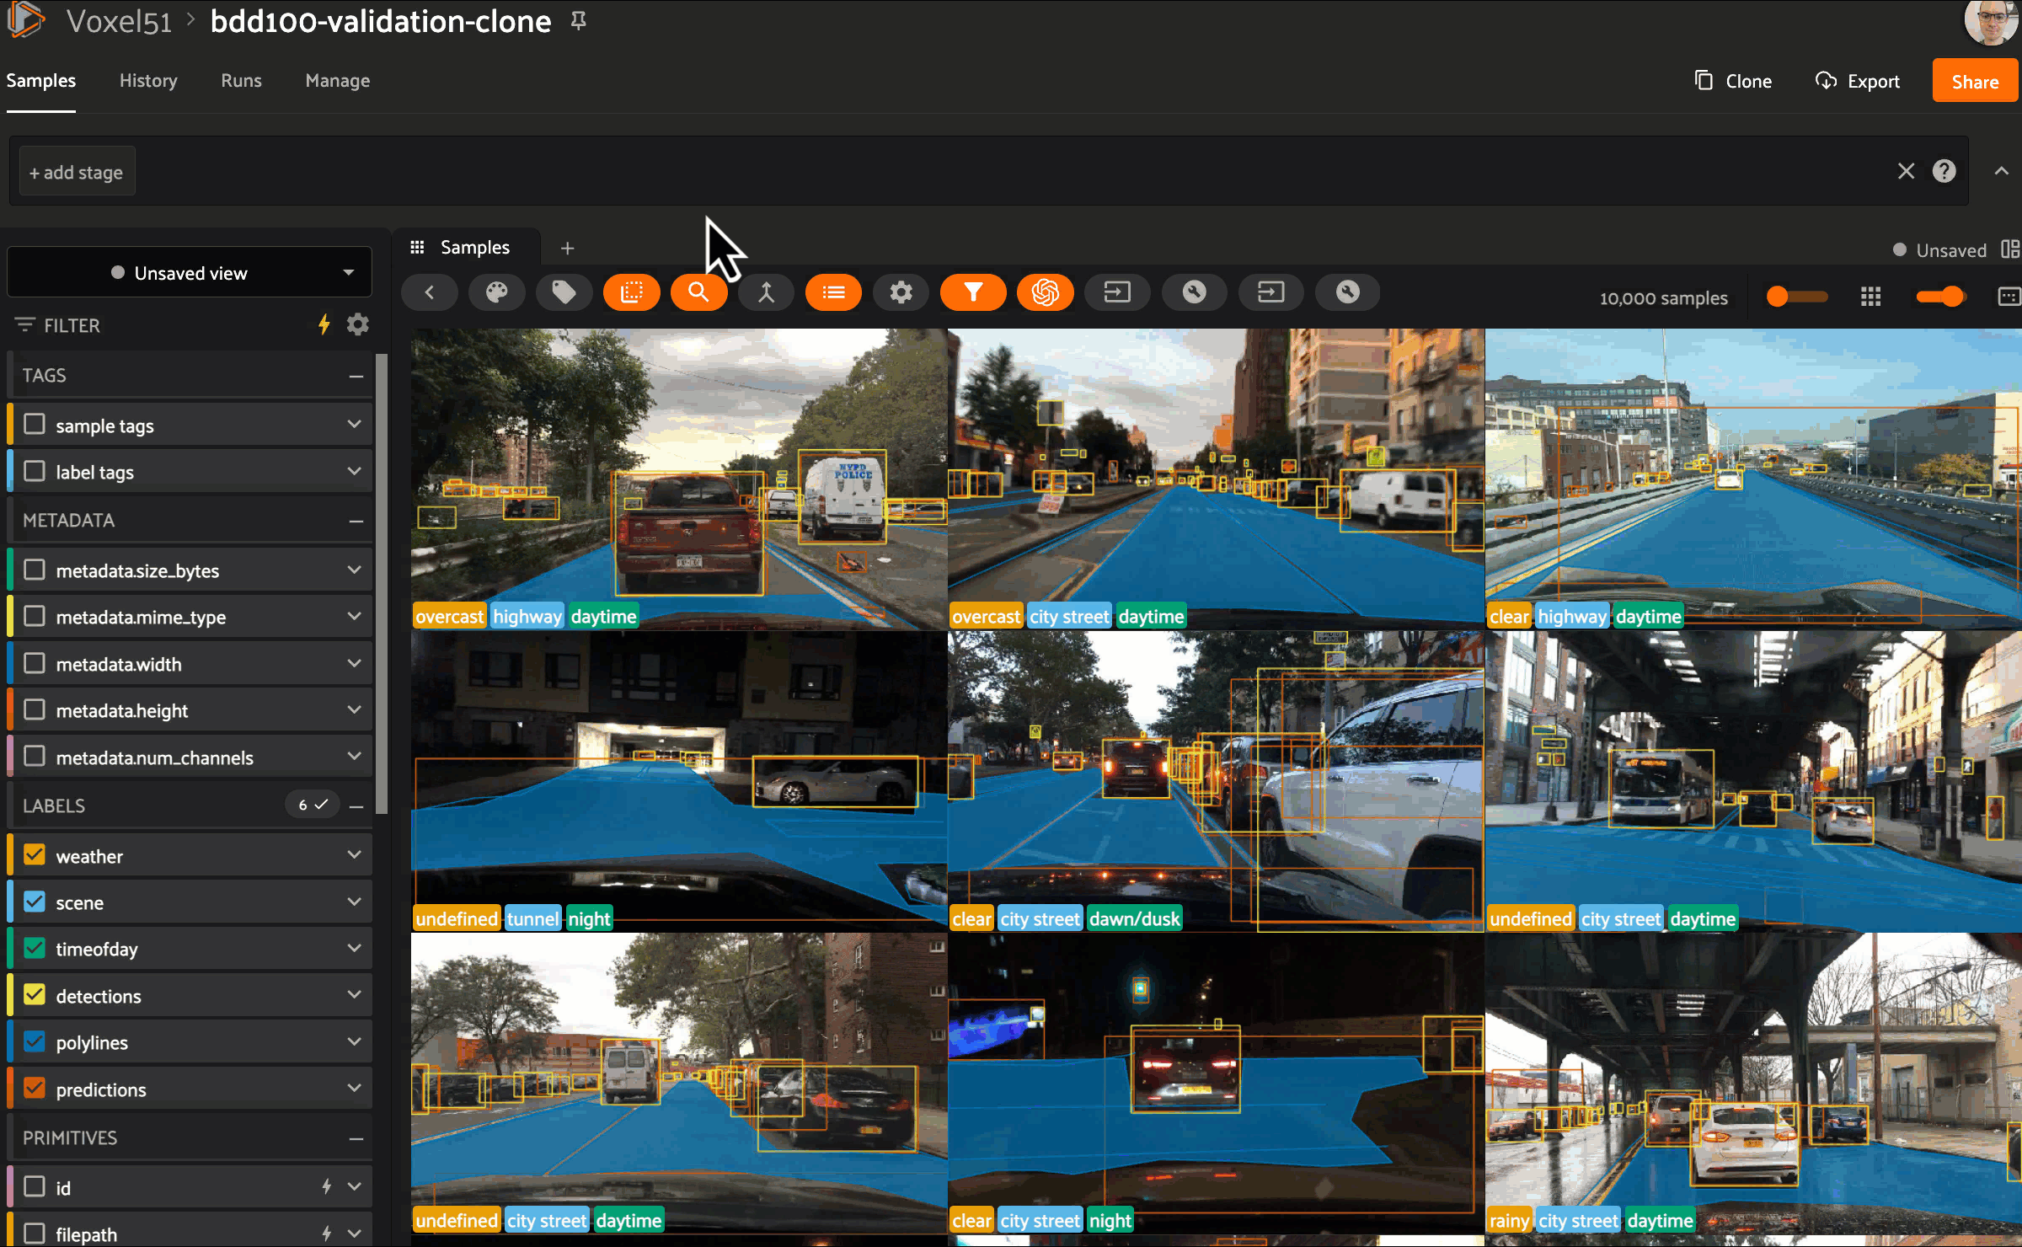Click the lightning bolt next to FILTER
Image resolution: width=2022 pixels, height=1247 pixels.
[x=324, y=324]
